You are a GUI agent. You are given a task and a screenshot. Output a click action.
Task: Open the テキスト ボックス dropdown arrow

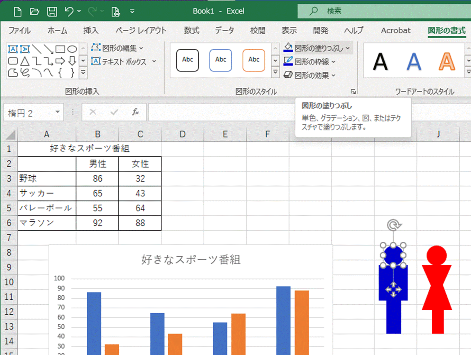[154, 61]
